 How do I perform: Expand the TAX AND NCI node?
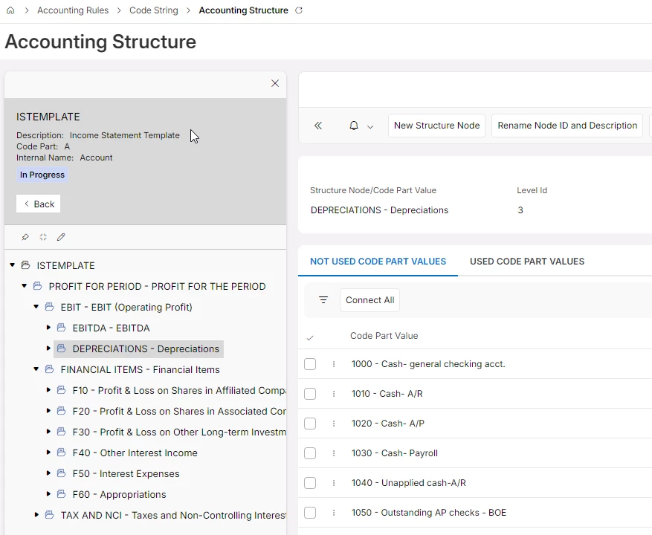(37, 515)
